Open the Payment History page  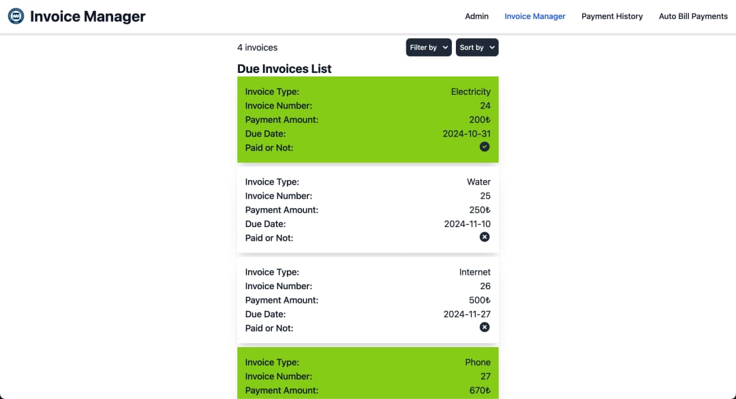point(612,16)
